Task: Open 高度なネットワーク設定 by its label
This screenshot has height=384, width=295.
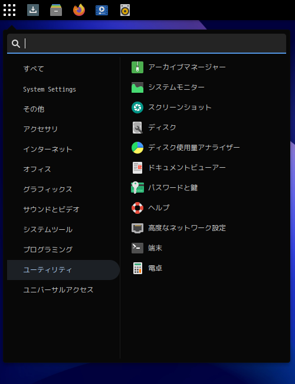Action: (x=187, y=228)
